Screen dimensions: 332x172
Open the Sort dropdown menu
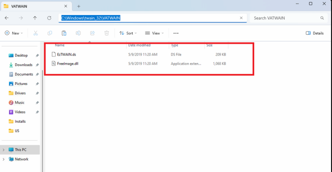pos(128,33)
